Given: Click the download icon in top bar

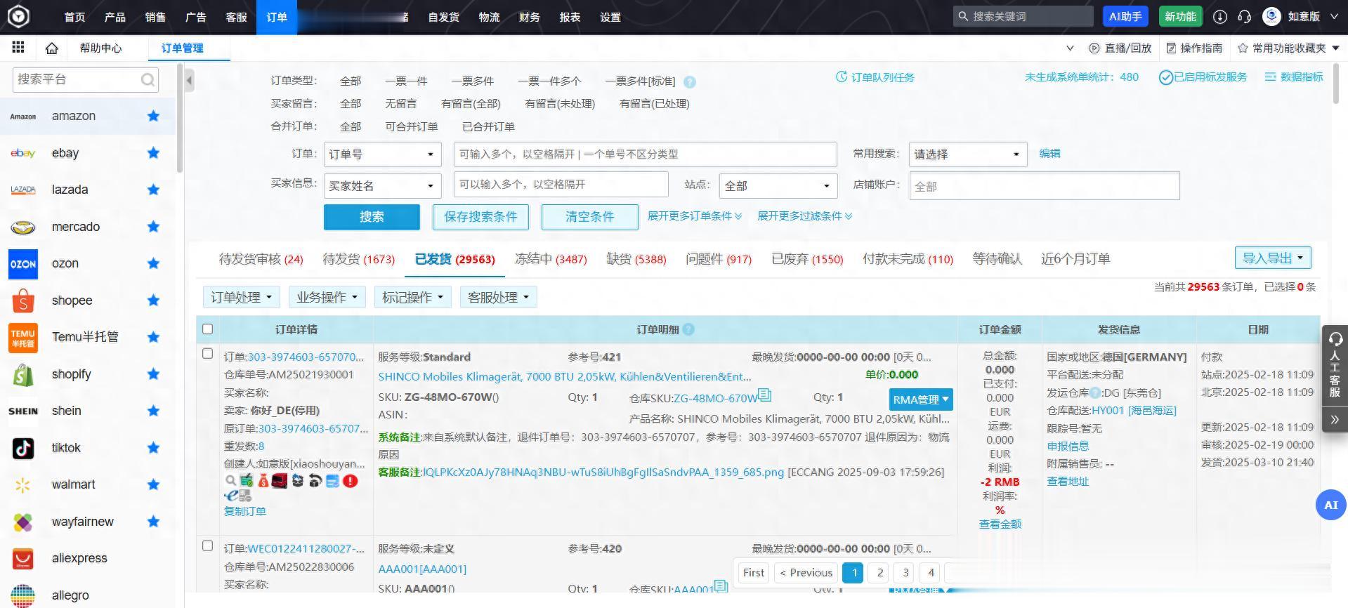Looking at the screenshot, I should pyautogui.click(x=1220, y=17).
